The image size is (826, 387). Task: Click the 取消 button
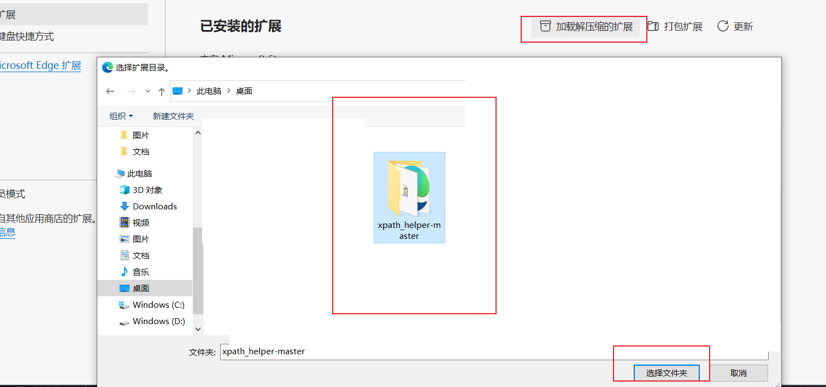739,372
